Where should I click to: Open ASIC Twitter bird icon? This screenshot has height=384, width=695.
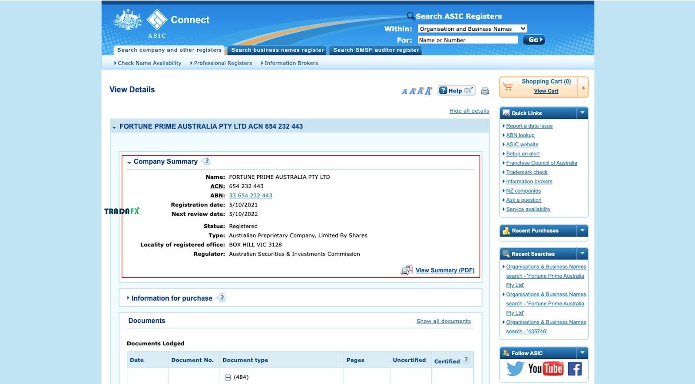coord(515,369)
